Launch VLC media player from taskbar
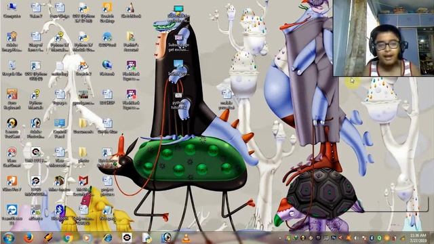This screenshot has height=244, width=434. tap(186, 238)
